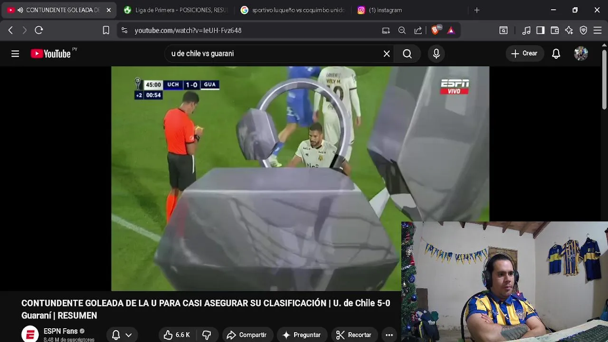Clear the search query text
This screenshot has width=608, height=342.
pos(387,54)
